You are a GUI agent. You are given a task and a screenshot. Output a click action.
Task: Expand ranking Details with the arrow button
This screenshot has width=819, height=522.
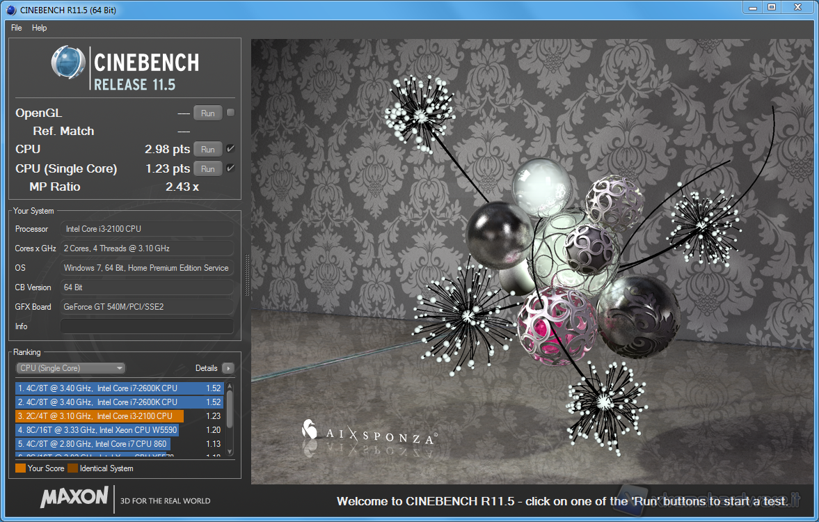point(228,368)
